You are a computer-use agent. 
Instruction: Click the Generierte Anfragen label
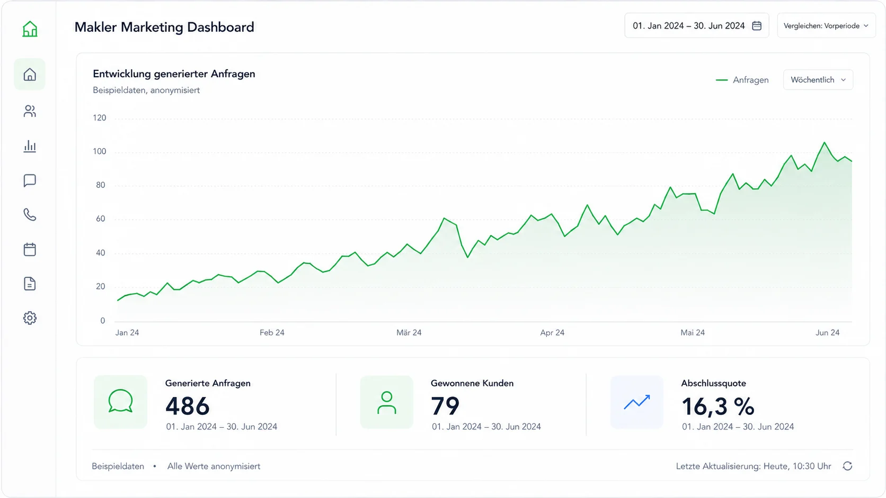[208, 383]
